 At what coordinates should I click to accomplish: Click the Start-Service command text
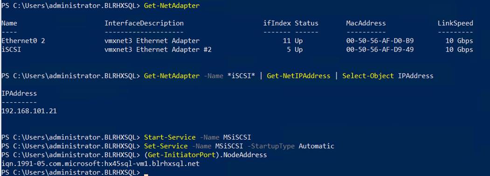coord(170,137)
